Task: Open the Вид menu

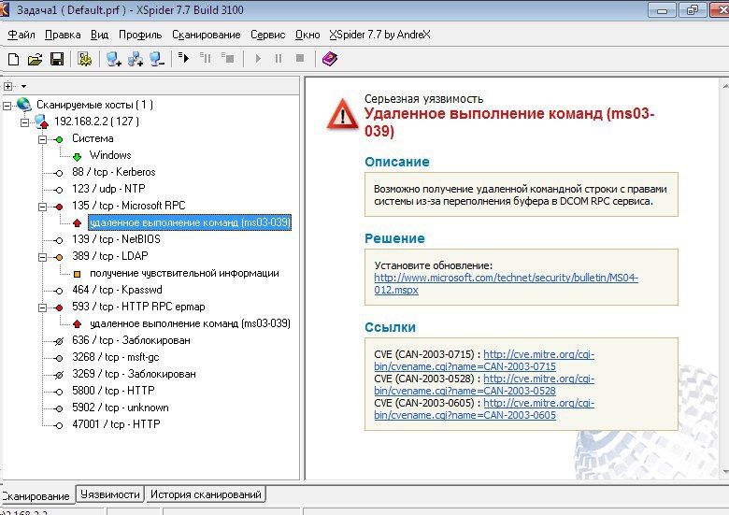Action: 99,35
